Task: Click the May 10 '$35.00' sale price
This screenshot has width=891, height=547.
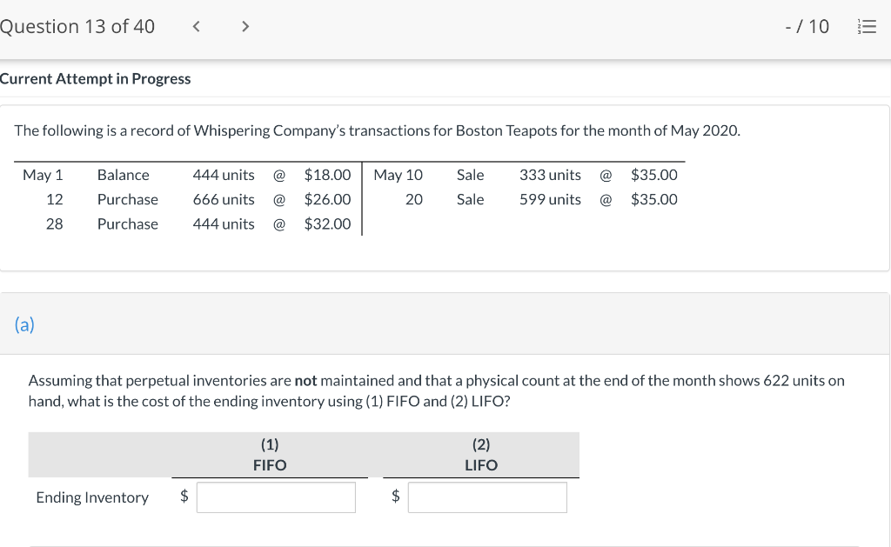Action: coord(654,175)
